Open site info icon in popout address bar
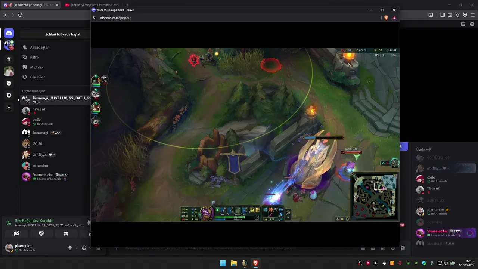 click(95, 18)
